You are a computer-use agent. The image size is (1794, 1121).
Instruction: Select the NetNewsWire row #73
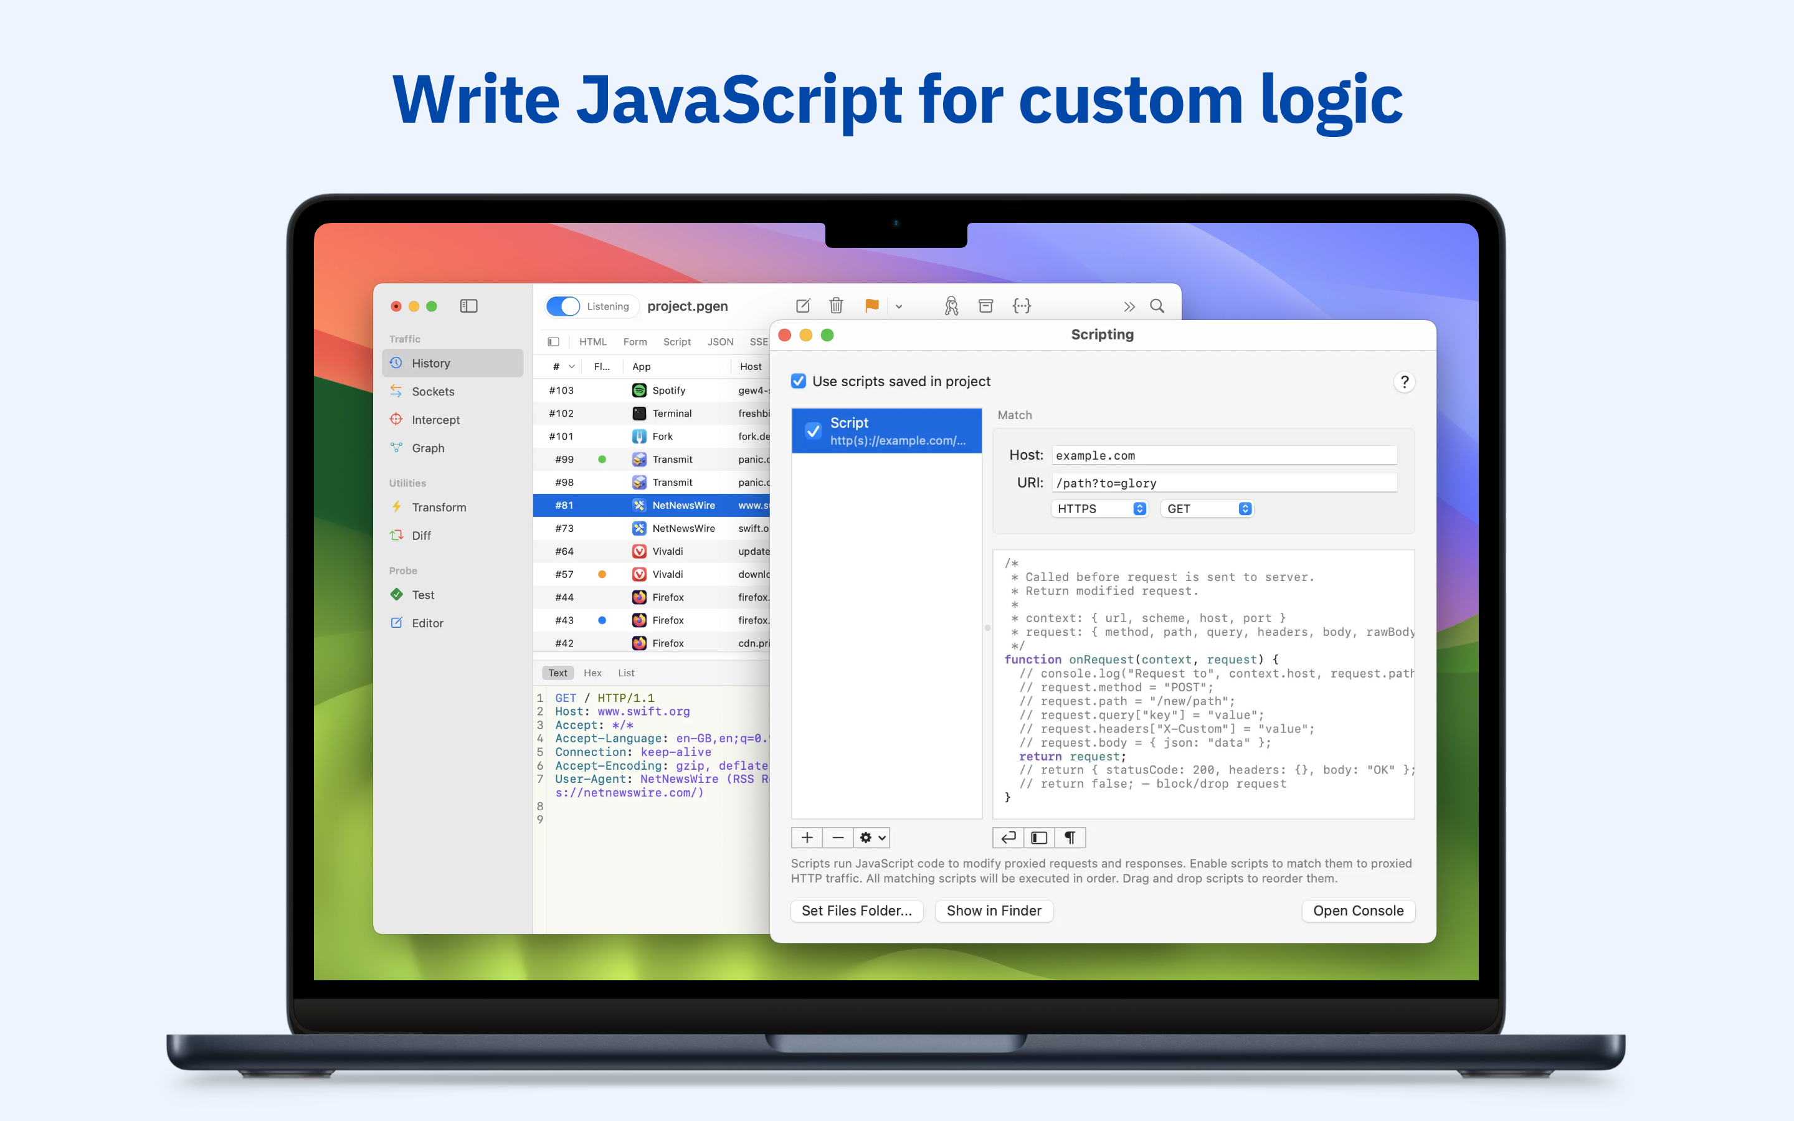652,528
